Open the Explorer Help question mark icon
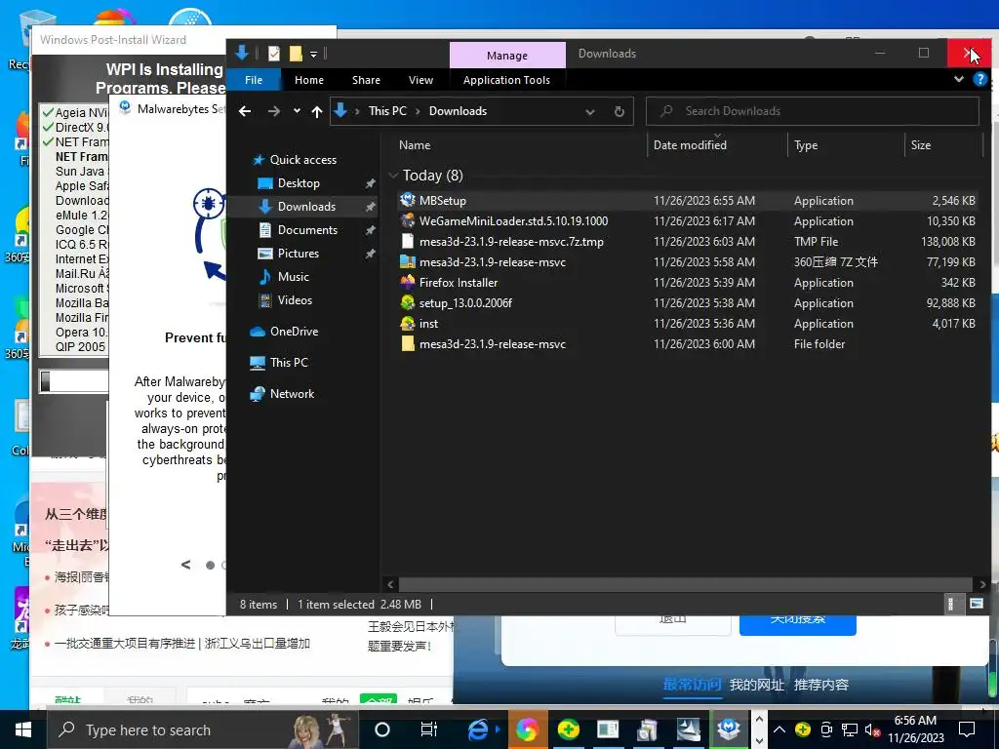Image resolution: width=999 pixels, height=749 pixels. point(979,80)
